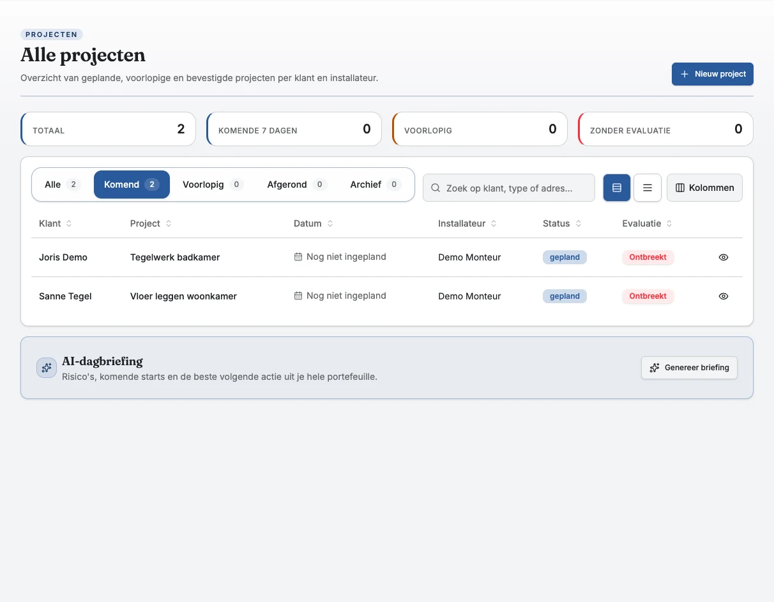774x602 pixels.
Task: Click the Komende 7 dagen stat card
Action: click(x=294, y=129)
